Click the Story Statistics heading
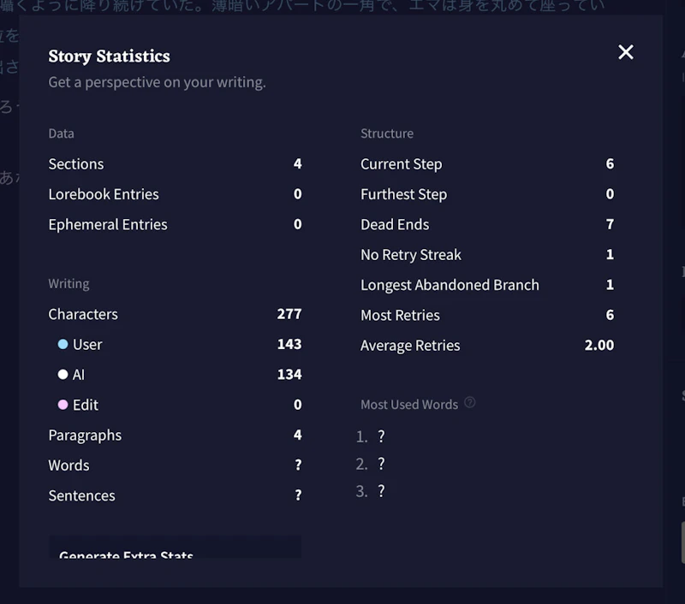 109,56
